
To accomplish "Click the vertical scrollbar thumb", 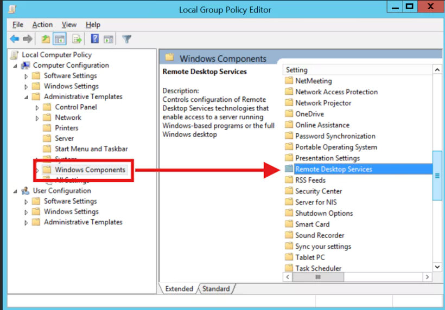I will click(x=437, y=176).
